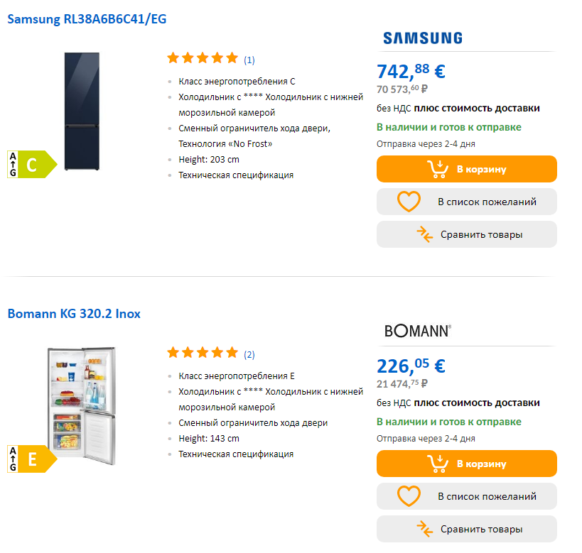Click the open Bomann fridge product image
Viewport: 582px width, 553px height.
click(x=82, y=405)
